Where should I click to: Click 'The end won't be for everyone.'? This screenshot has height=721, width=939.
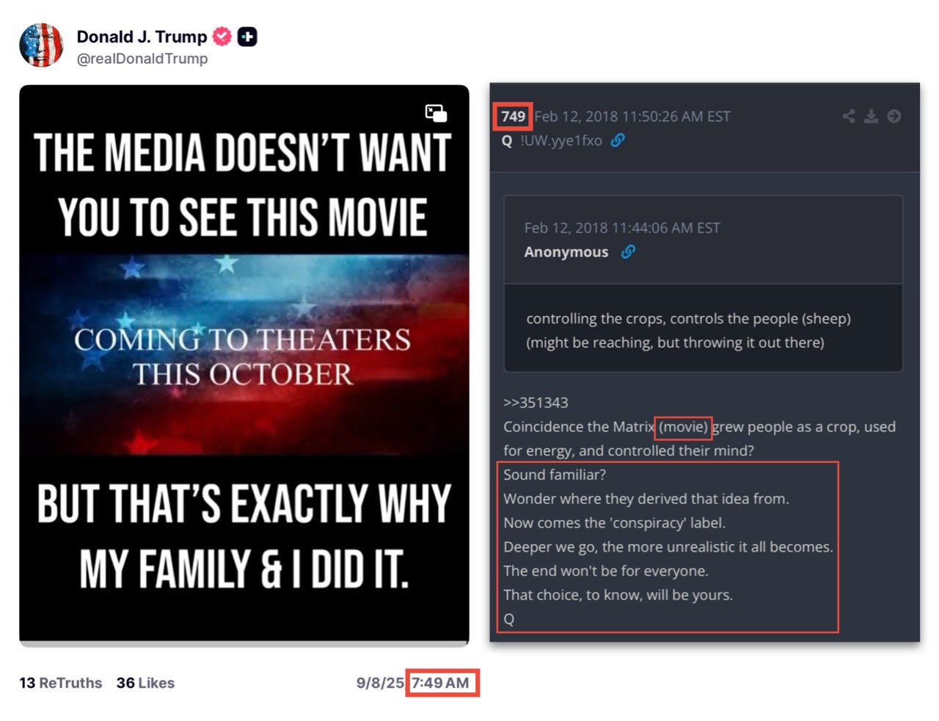(606, 571)
